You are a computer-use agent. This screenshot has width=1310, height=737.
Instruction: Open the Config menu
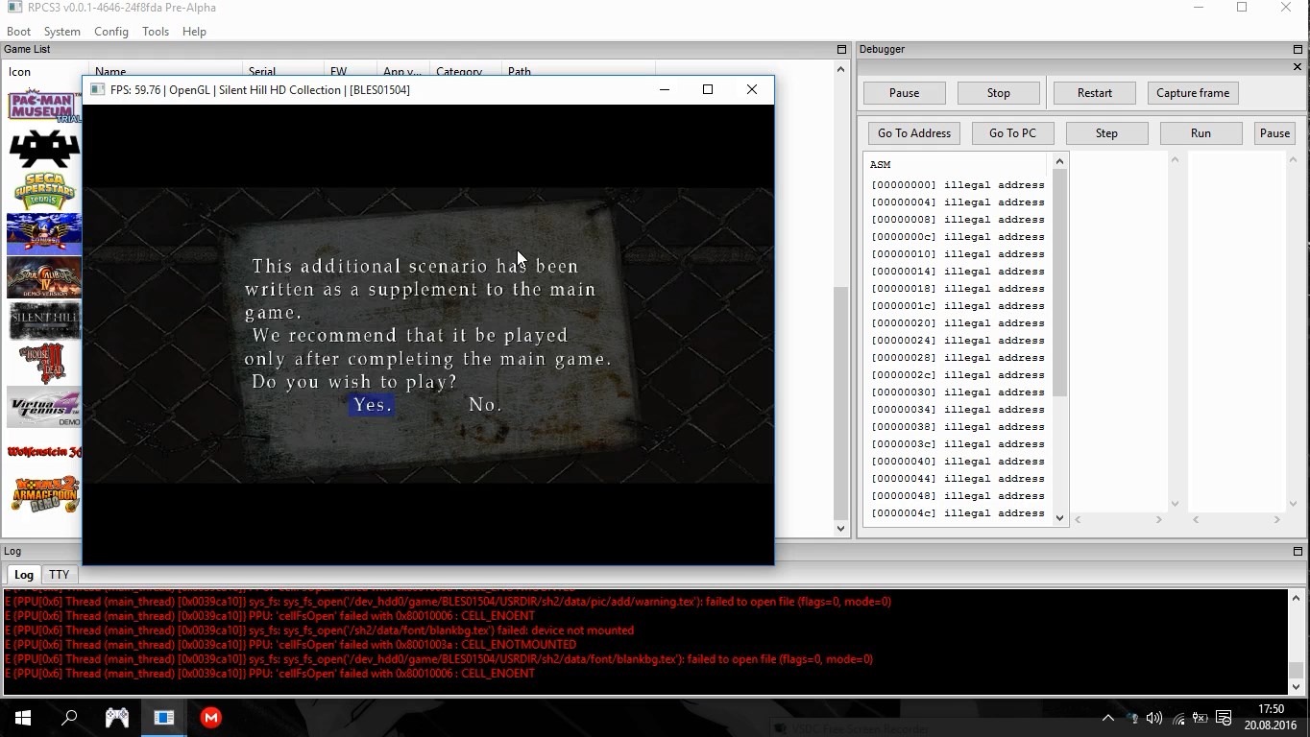pyautogui.click(x=110, y=32)
